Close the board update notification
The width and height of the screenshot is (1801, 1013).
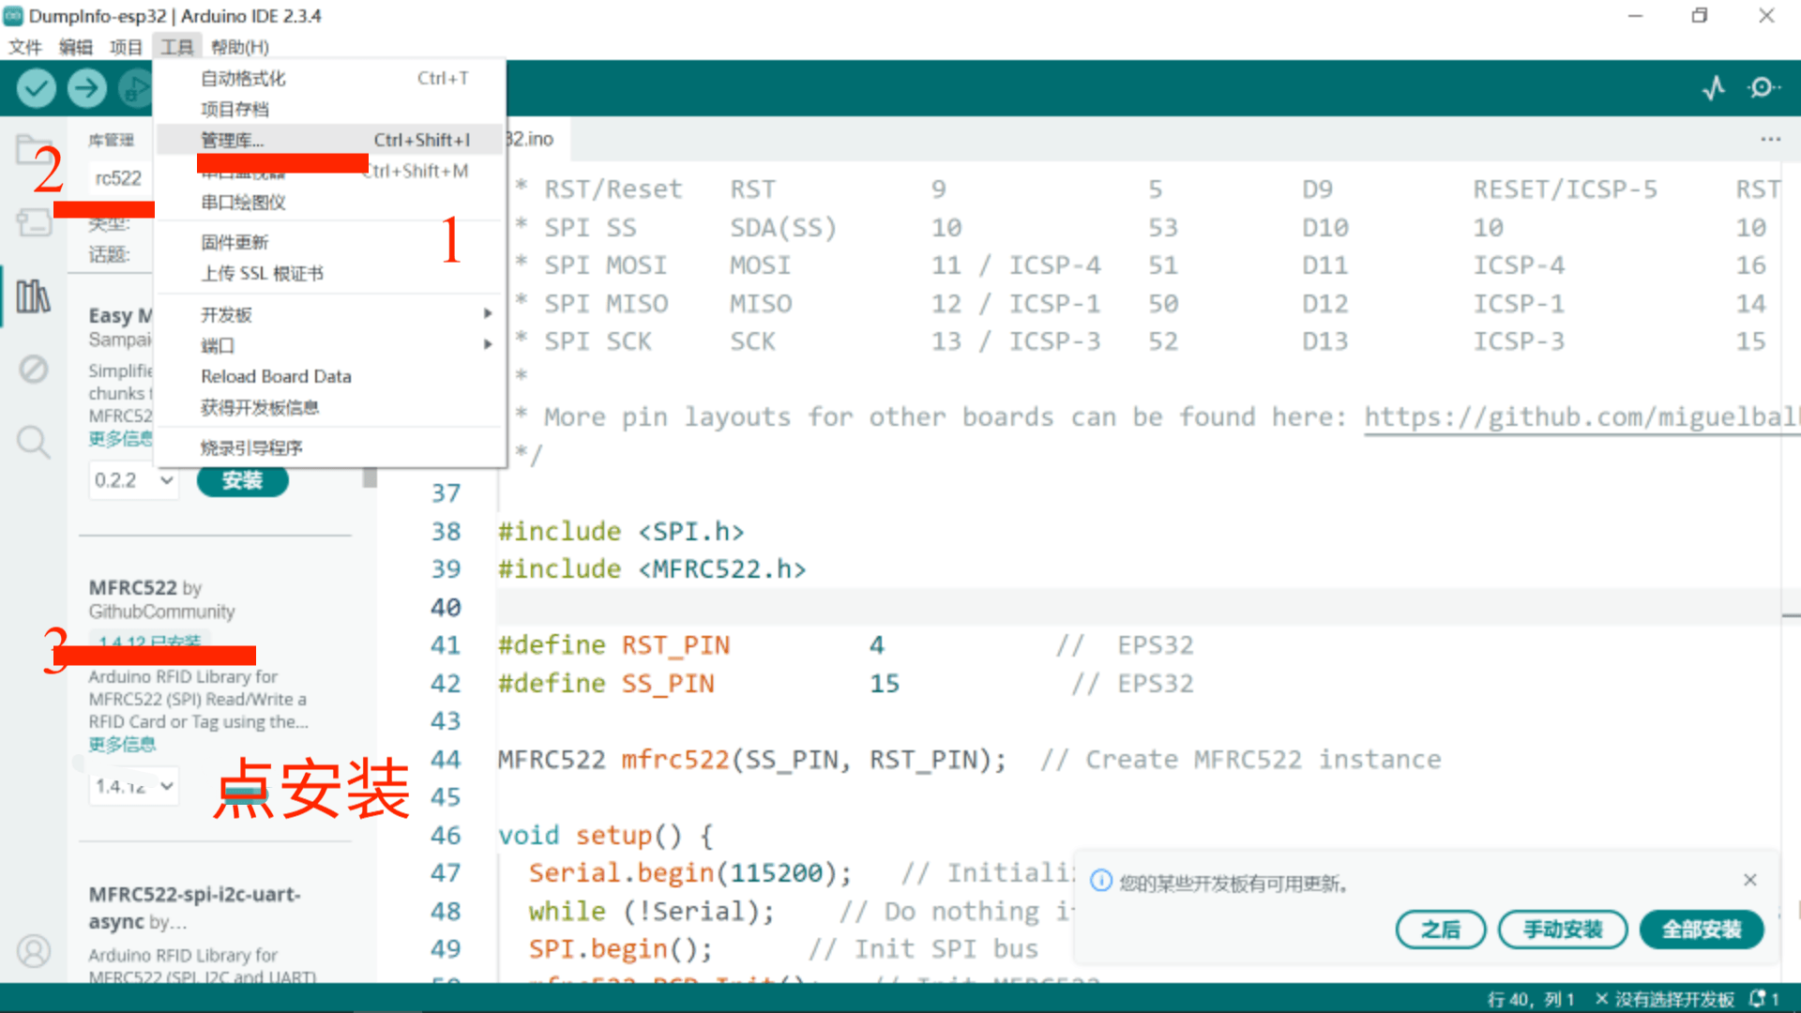pos(1749,880)
